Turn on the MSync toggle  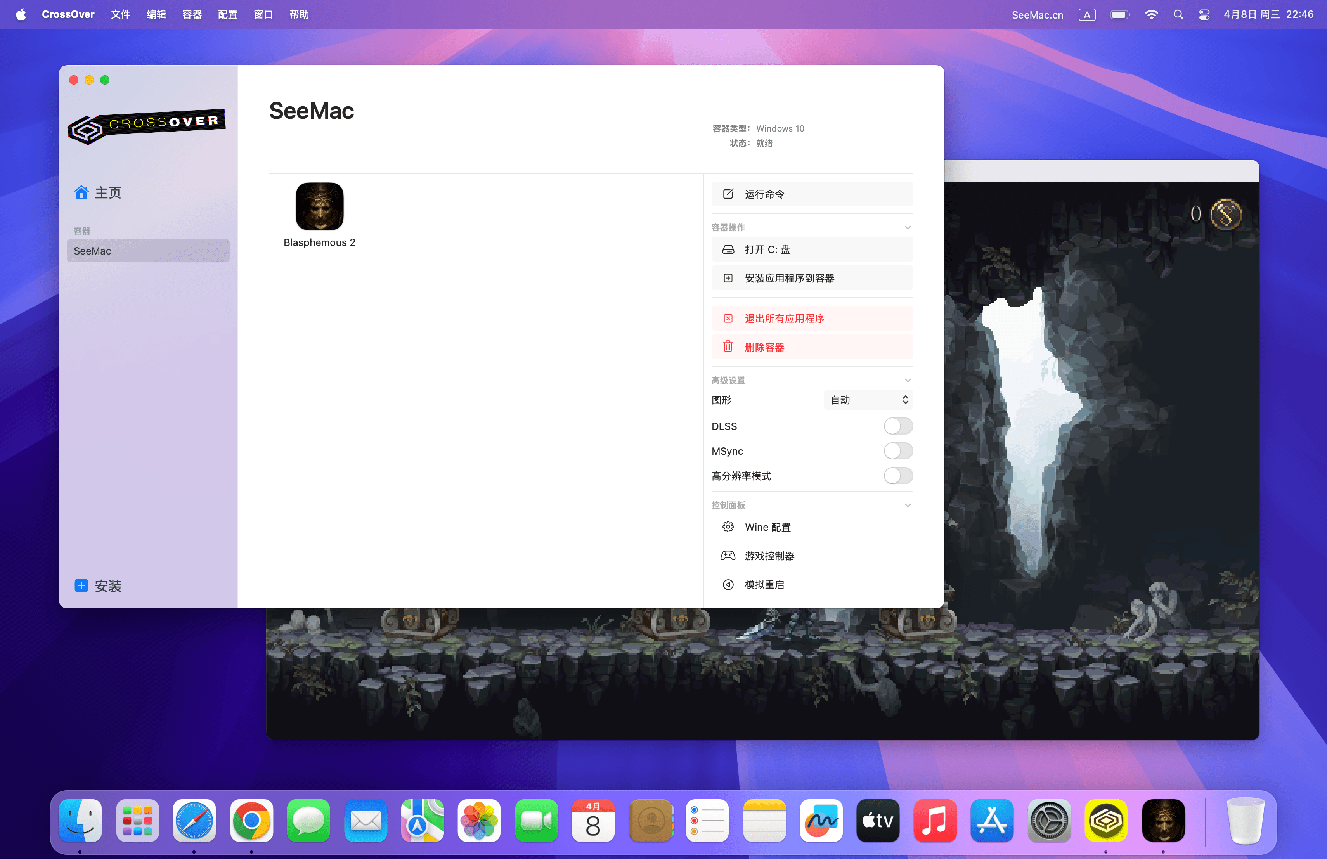click(x=898, y=451)
